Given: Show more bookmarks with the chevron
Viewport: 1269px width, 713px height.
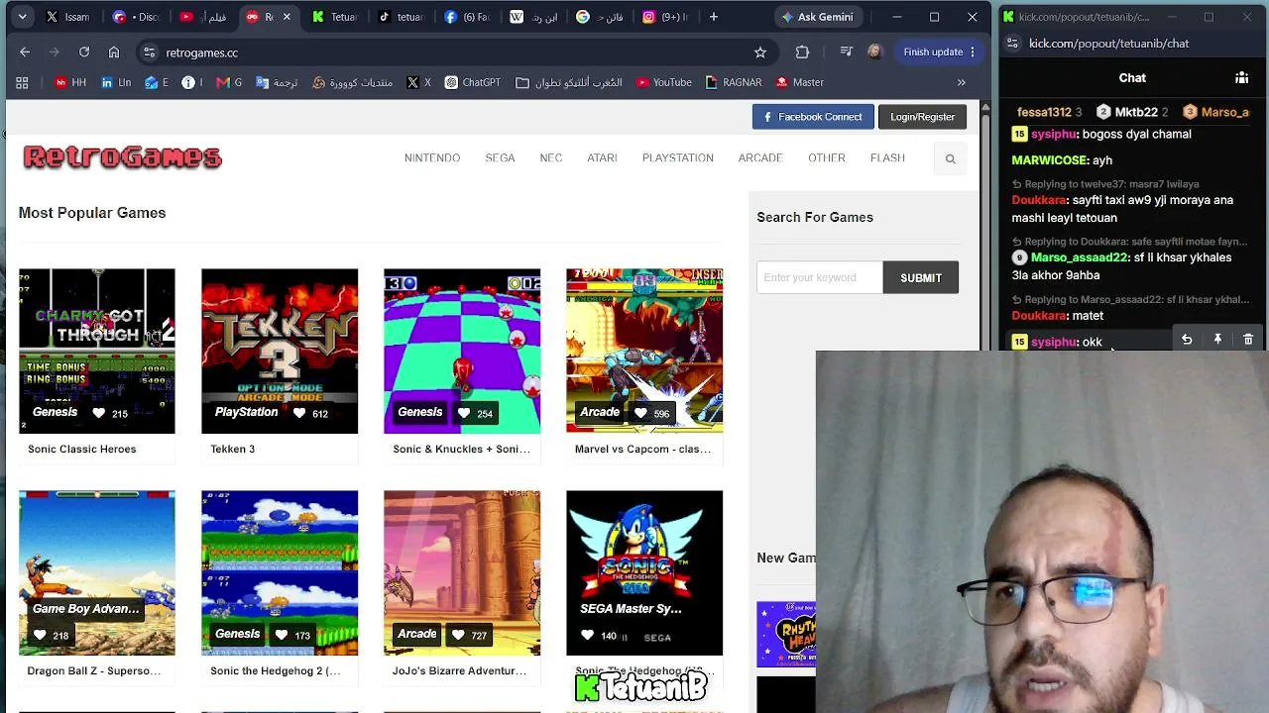Looking at the screenshot, I should [961, 83].
